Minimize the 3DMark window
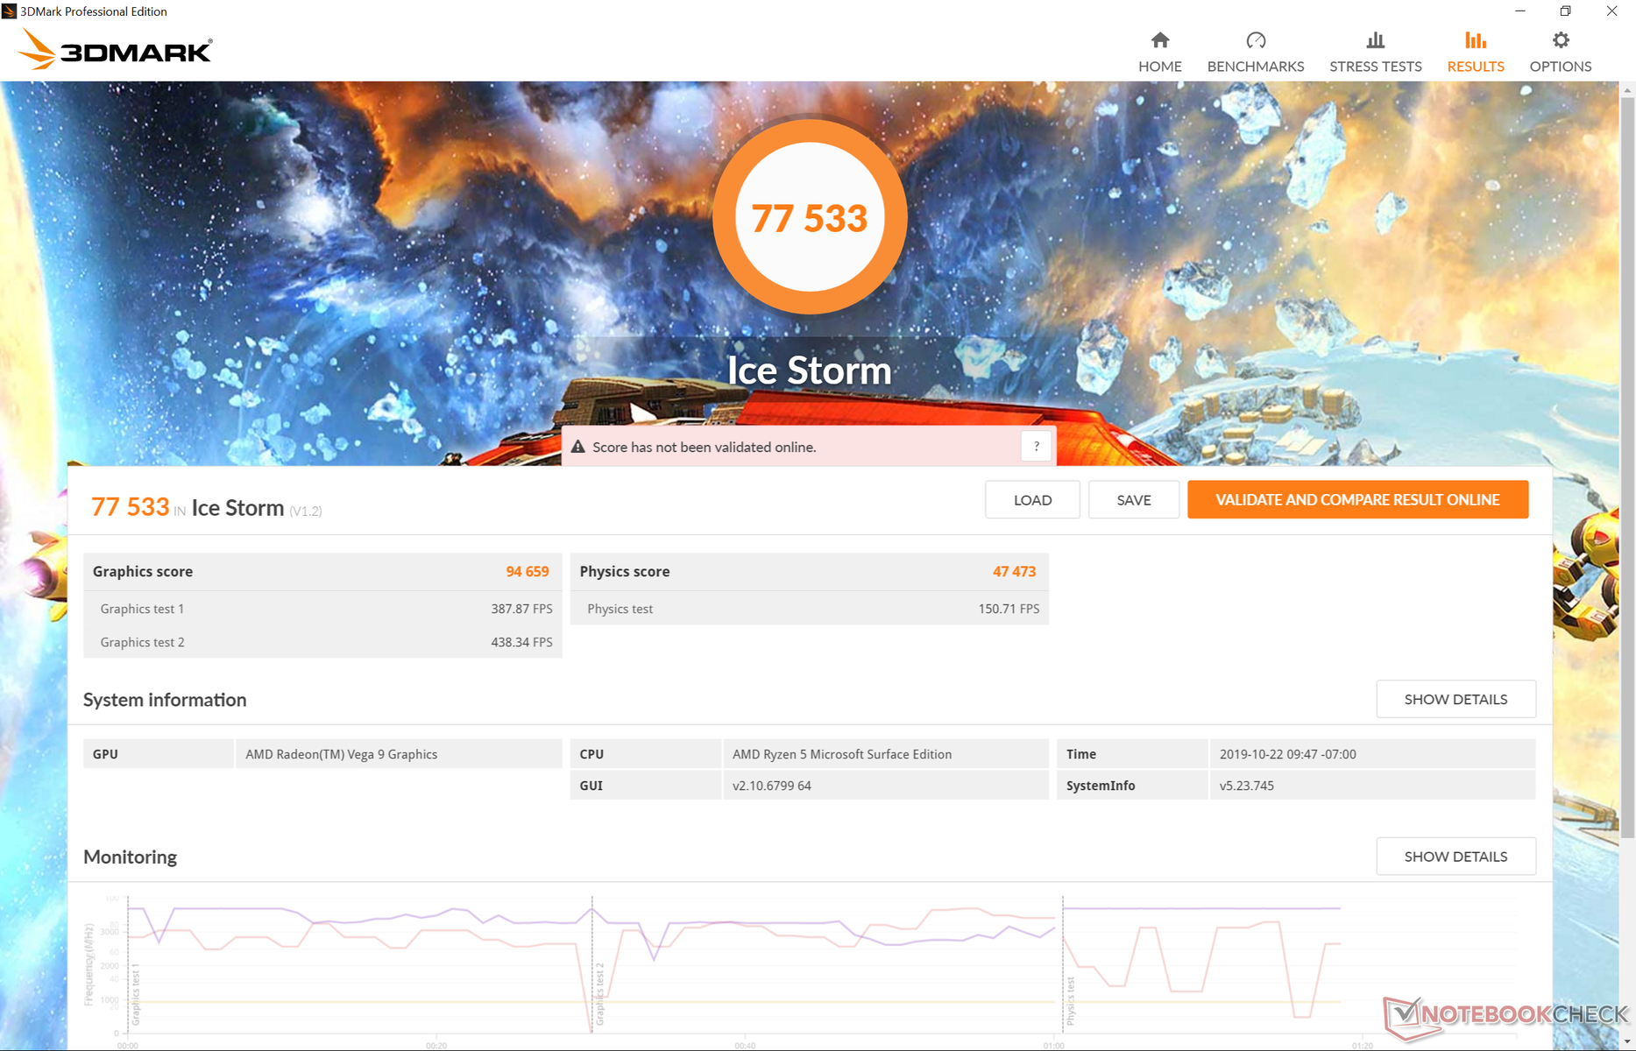Image resolution: width=1636 pixels, height=1051 pixels. click(1520, 11)
